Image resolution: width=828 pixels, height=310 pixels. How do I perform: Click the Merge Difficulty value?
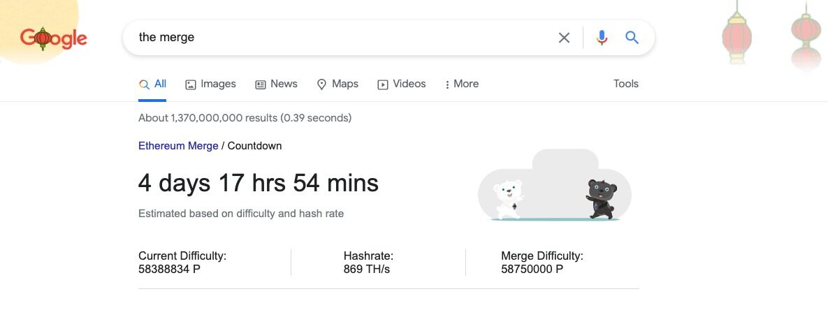[532, 269]
